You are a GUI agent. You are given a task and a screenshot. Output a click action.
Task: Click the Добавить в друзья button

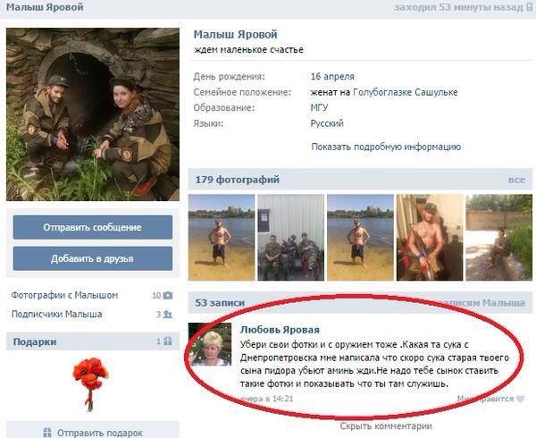(x=93, y=258)
